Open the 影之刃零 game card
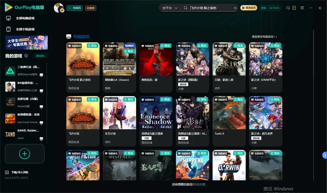 coord(156,165)
